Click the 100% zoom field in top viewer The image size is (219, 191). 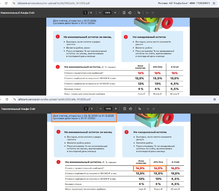107,13
